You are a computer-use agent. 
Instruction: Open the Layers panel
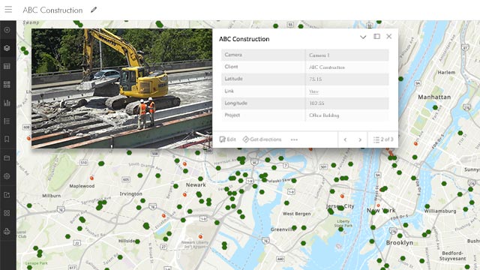(7, 48)
